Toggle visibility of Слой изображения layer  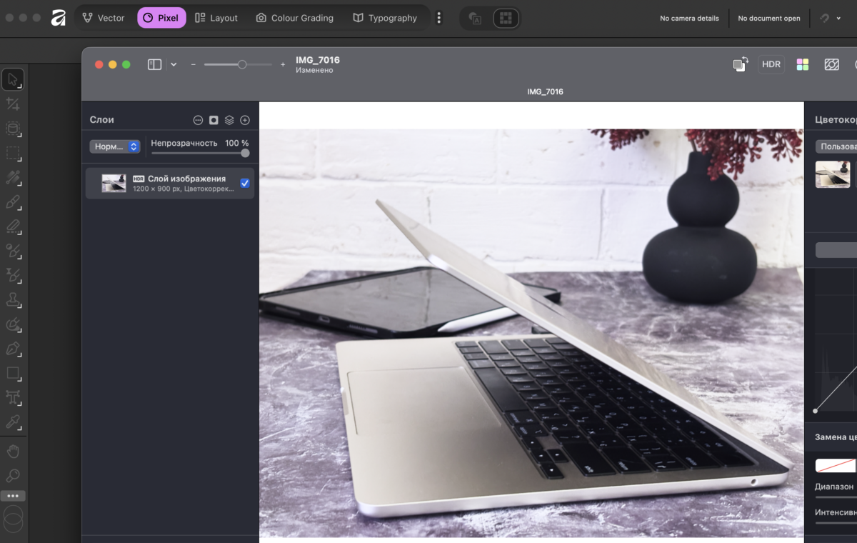(245, 184)
